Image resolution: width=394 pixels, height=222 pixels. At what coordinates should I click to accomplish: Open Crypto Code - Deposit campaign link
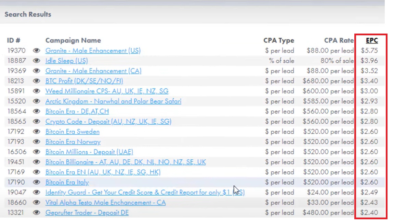[108, 121]
